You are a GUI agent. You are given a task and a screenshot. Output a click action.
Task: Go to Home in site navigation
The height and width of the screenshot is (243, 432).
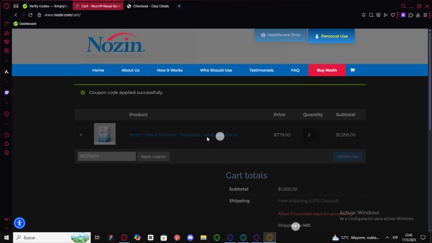coord(98,70)
